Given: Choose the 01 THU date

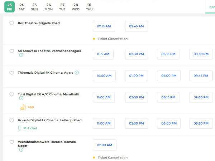Looking at the screenshot, I should click(x=89, y=7).
